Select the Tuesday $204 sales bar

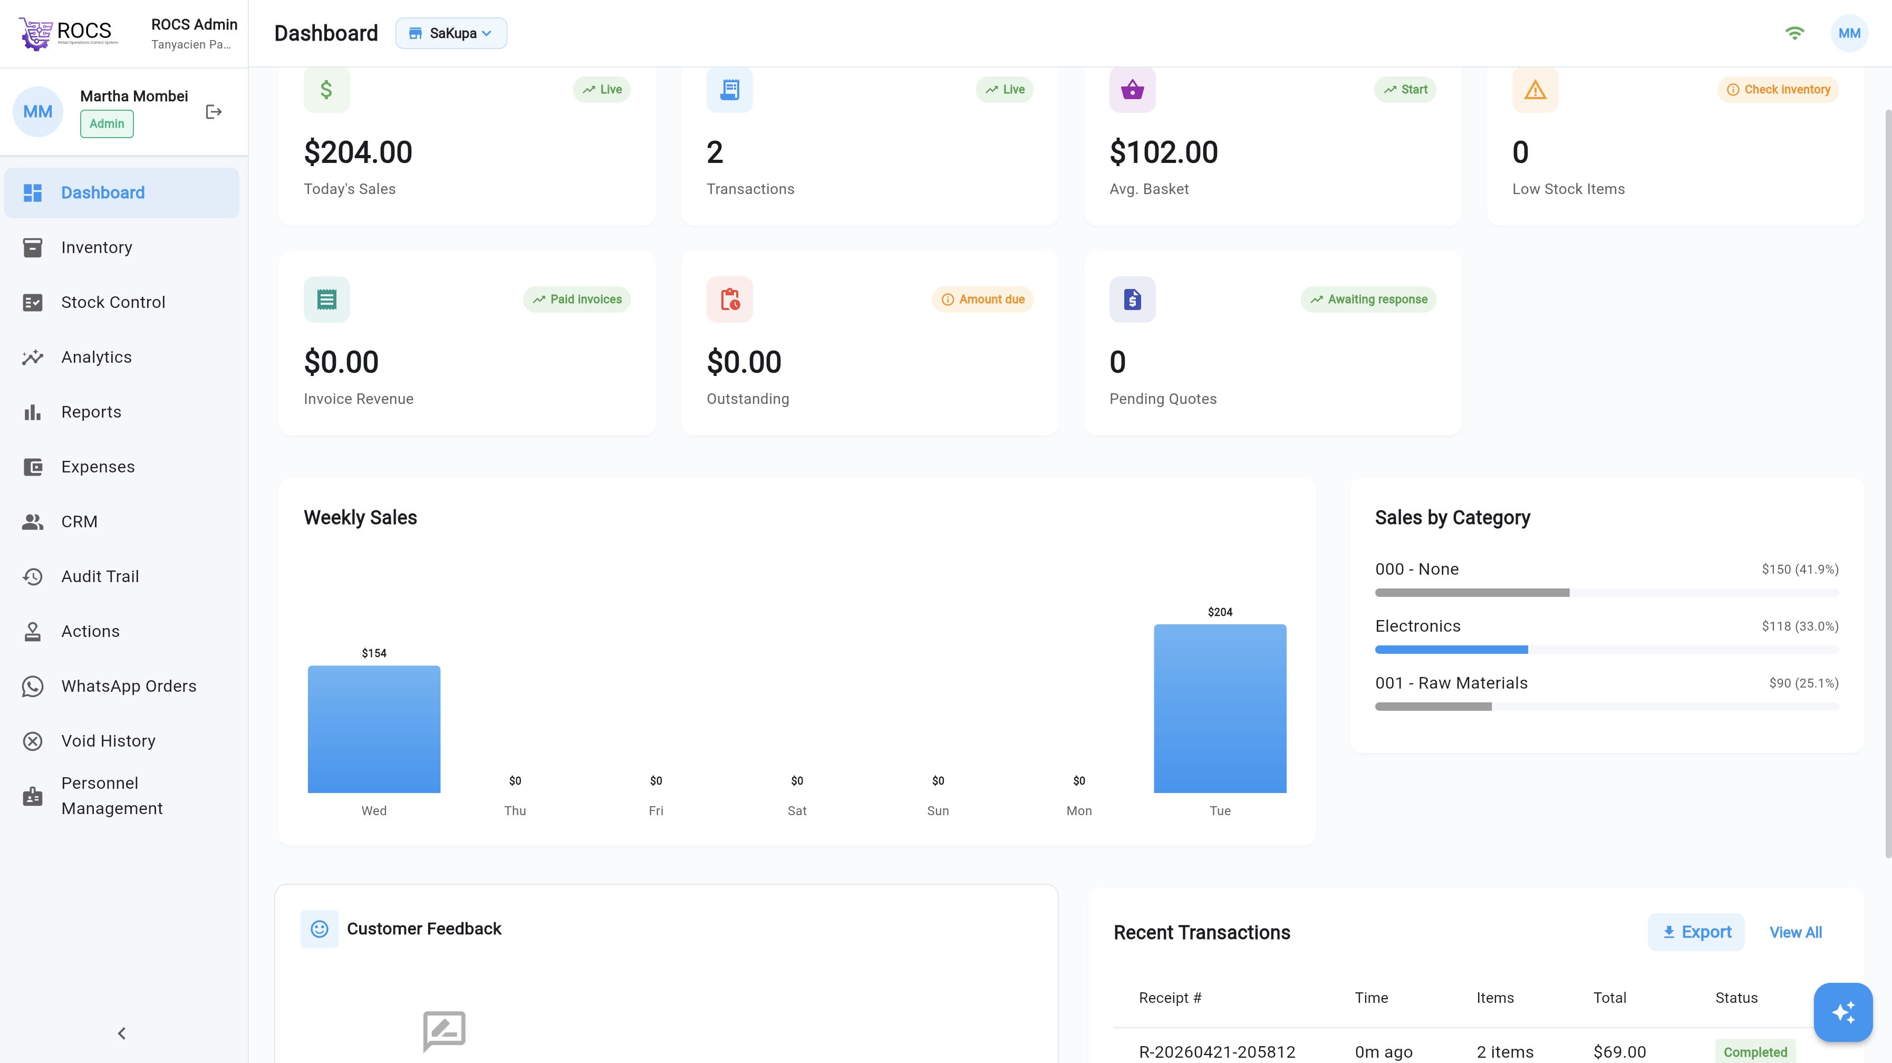coord(1220,708)
